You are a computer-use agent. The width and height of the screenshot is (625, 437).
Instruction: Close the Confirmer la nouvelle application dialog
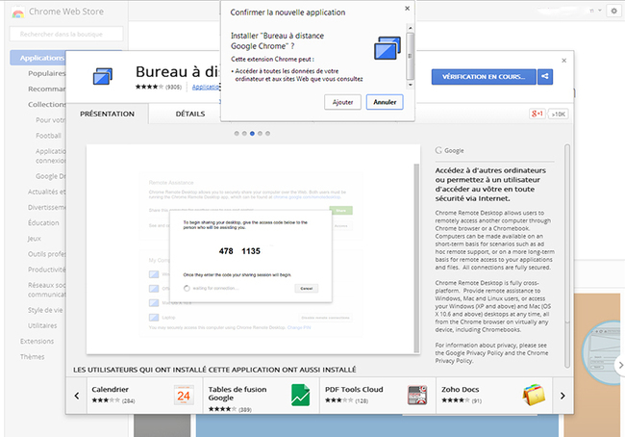407,8
